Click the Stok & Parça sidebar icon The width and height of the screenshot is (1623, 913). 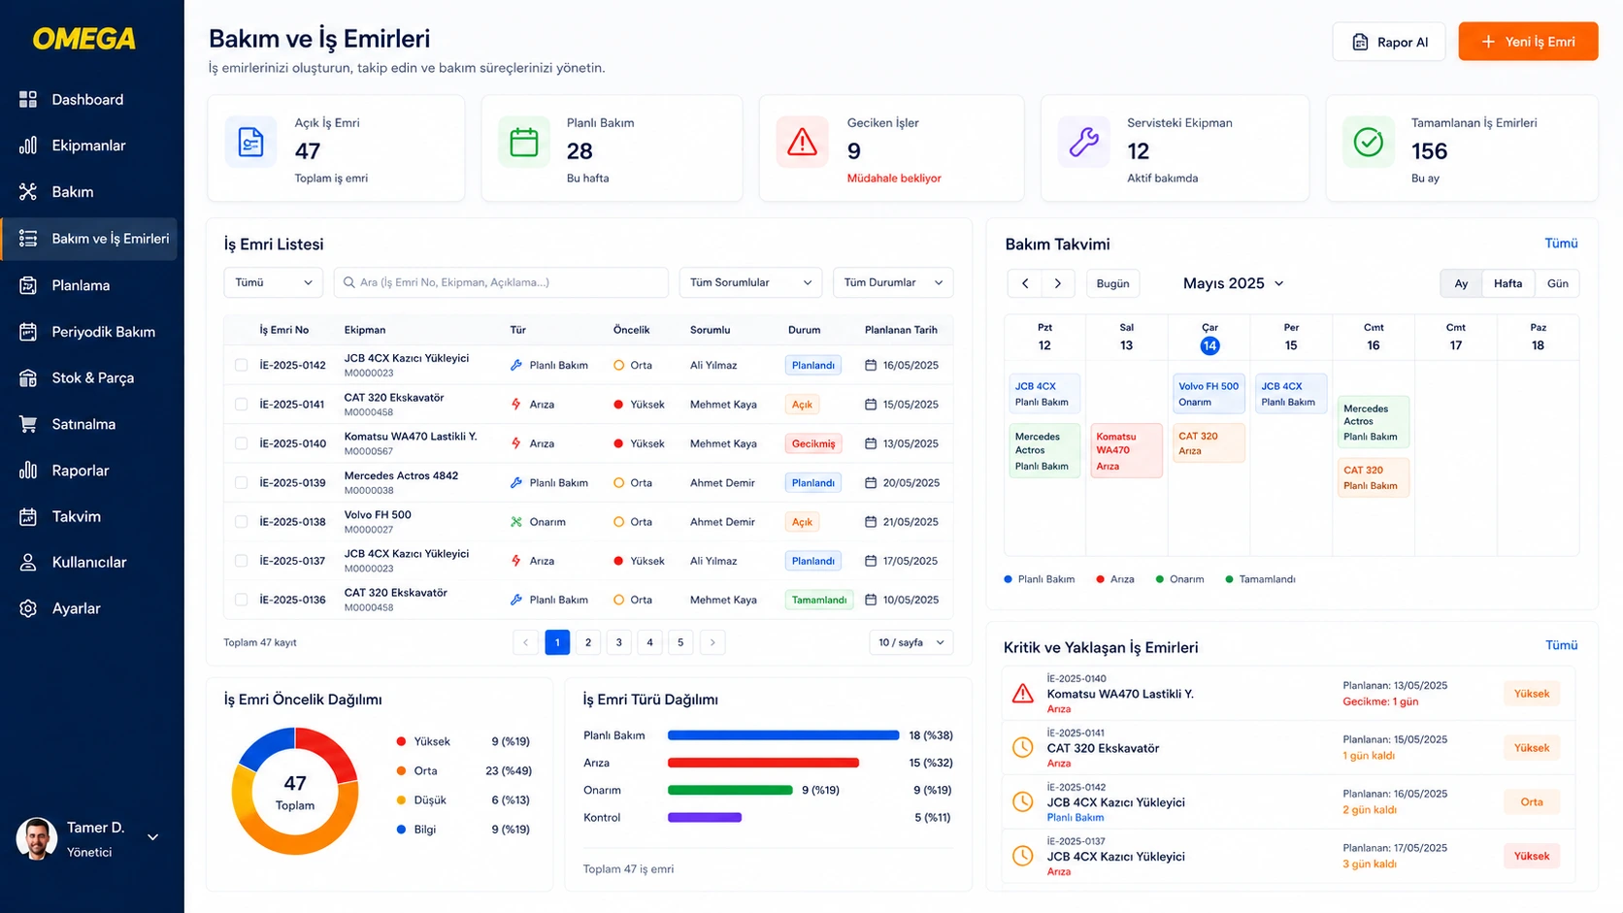pos(28,377)
